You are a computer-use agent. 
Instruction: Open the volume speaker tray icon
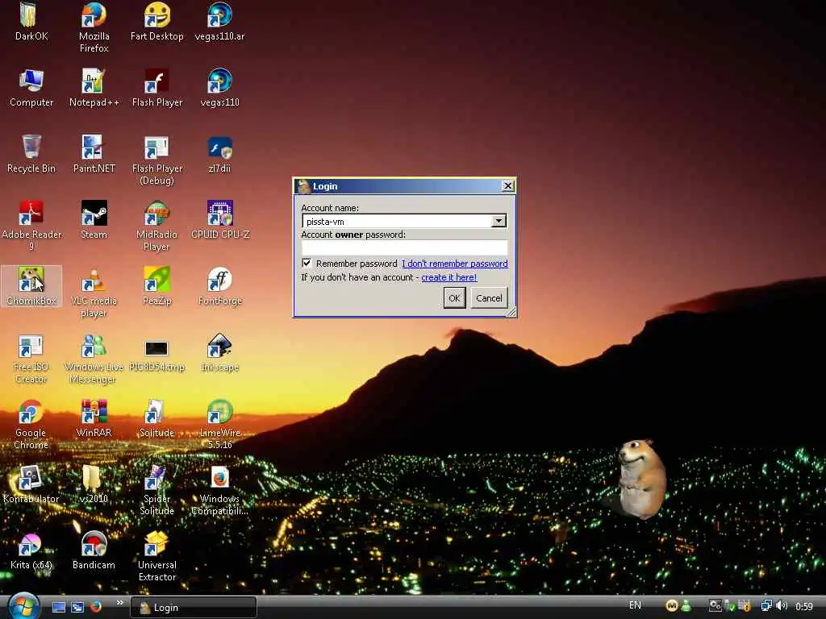782,606
